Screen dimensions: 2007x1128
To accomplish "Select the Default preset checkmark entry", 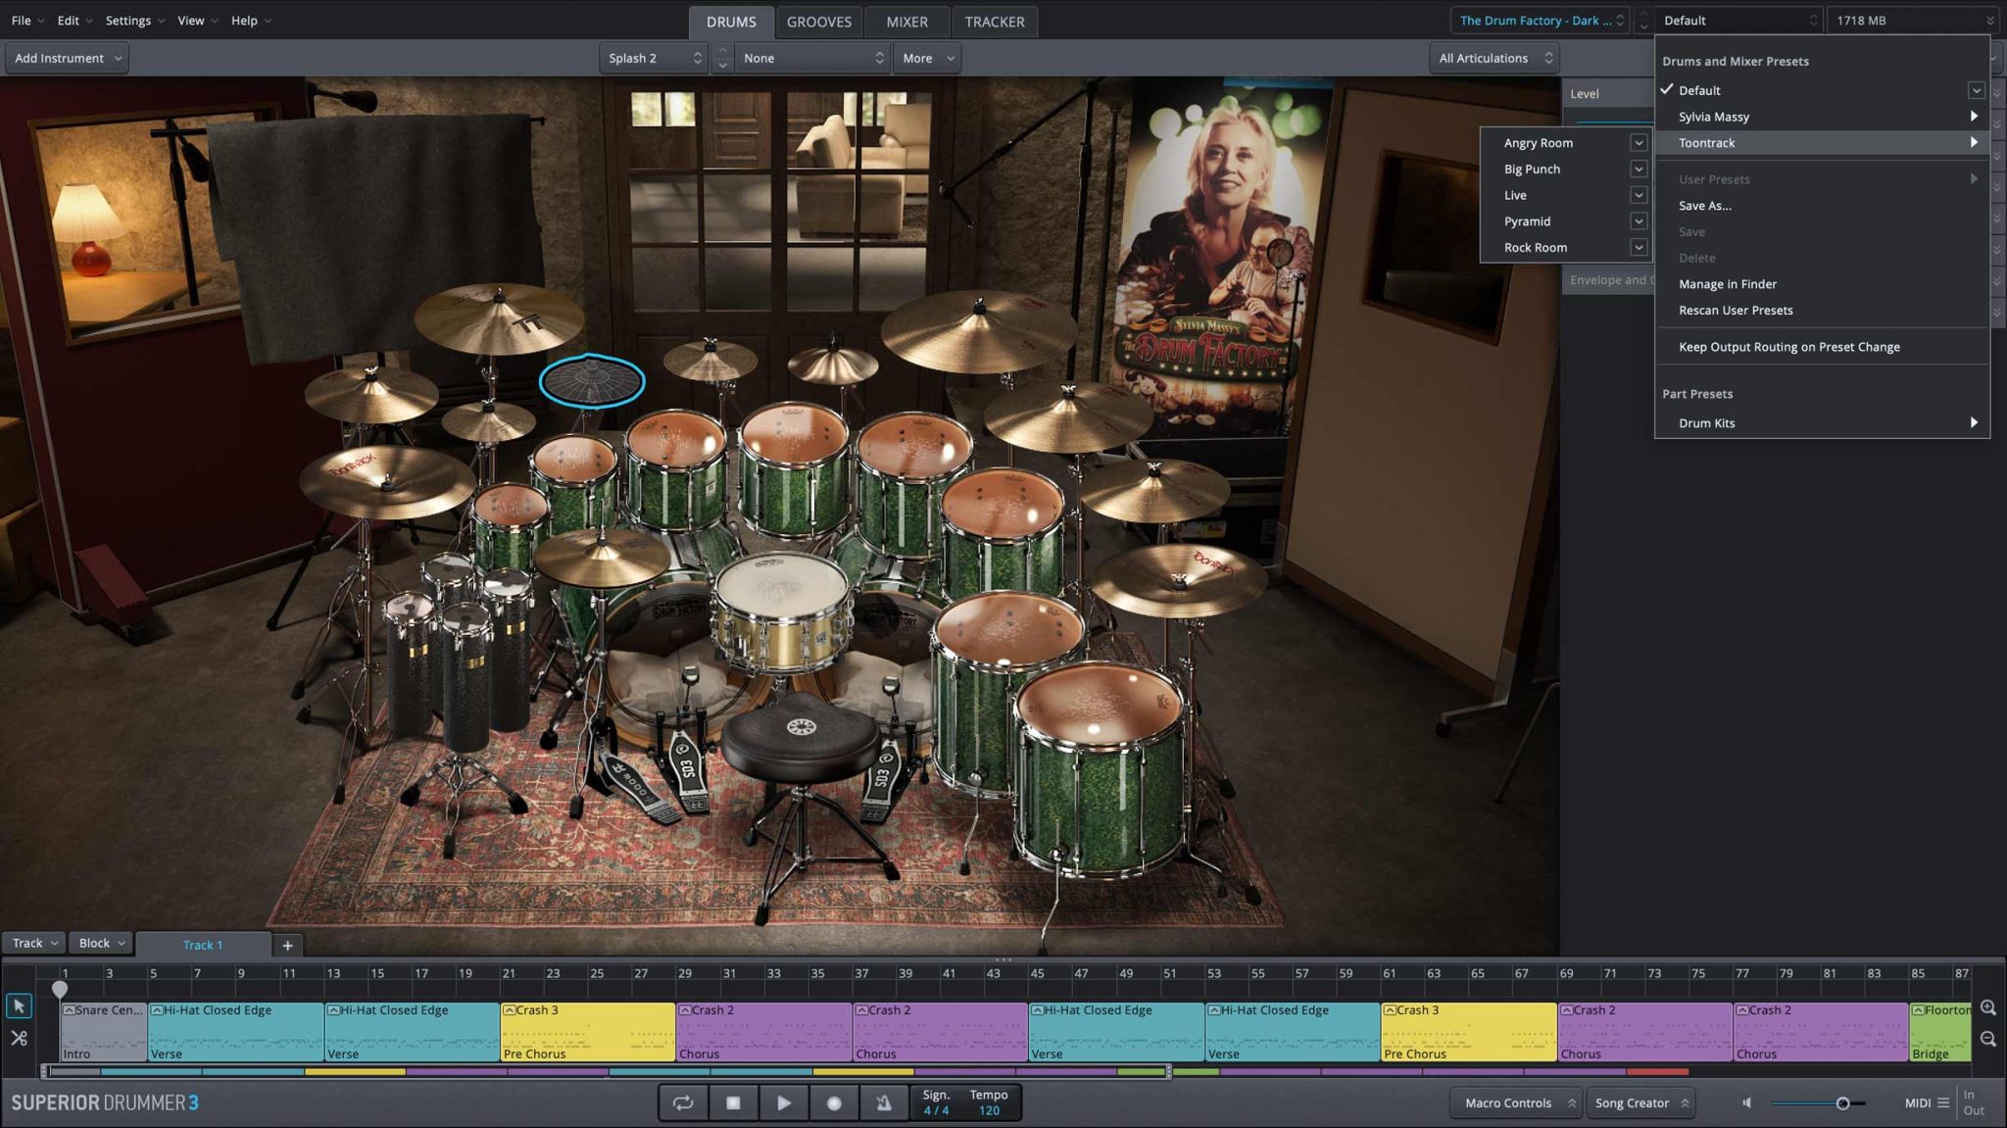I will click(x=1699, y=90).
